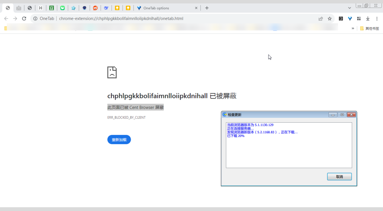Switch to the Reddit tab
The height and width of the screenshot is (211, 383).
(95, 8)
